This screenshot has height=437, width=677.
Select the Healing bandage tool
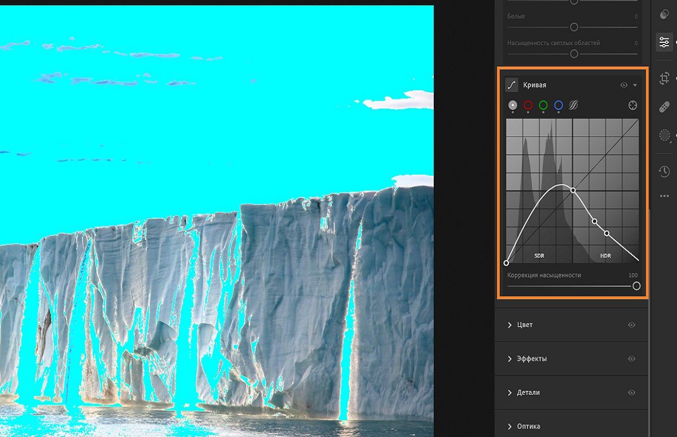point(664,107)
